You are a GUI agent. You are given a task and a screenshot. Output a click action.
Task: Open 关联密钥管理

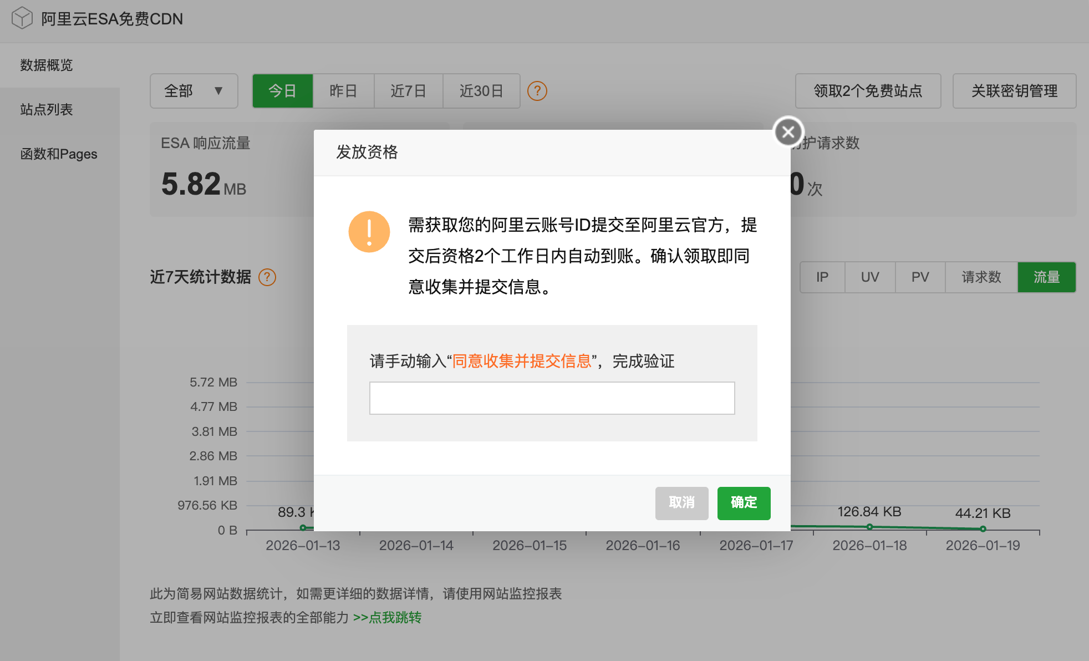pos(1015,91)
